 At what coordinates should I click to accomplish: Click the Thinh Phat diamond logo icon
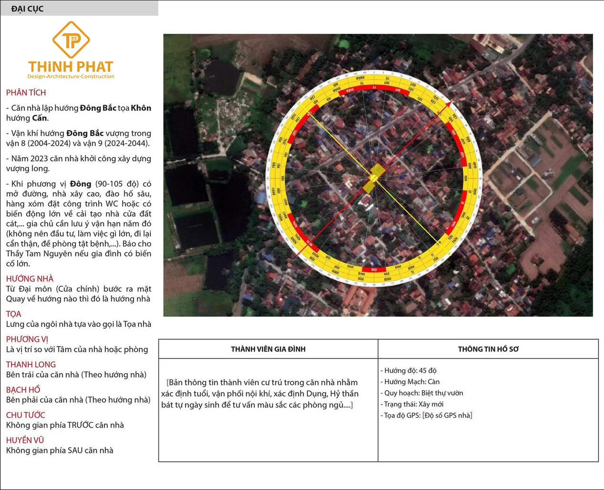tap(71, 40)
